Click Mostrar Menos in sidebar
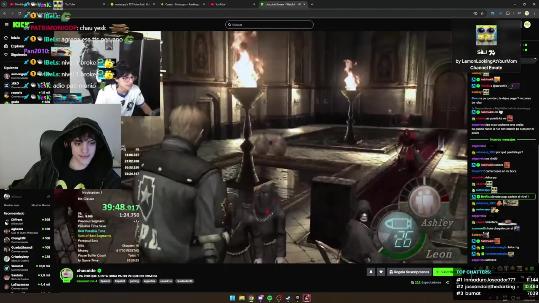539x303 pixels. point(41,205)
